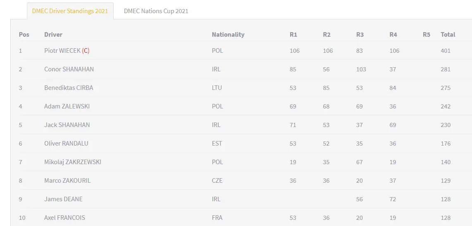Select Mikolaj ZAKRZEWSKI driver name
Screen dimensions: 472x226
coord(73,162)
